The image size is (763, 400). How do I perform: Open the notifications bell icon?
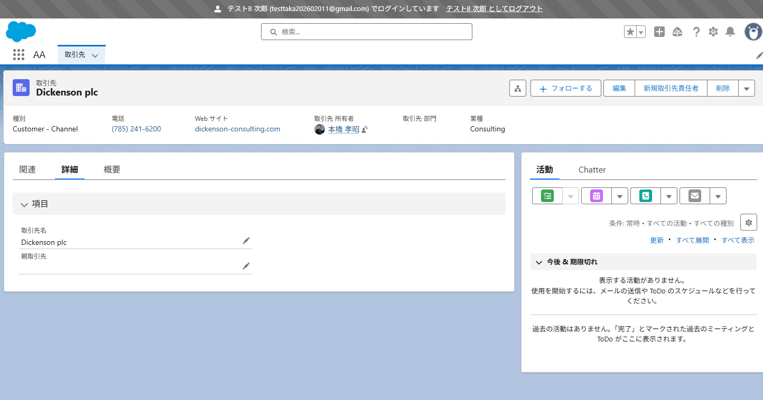pyautogui.click(x=730, y=32)
